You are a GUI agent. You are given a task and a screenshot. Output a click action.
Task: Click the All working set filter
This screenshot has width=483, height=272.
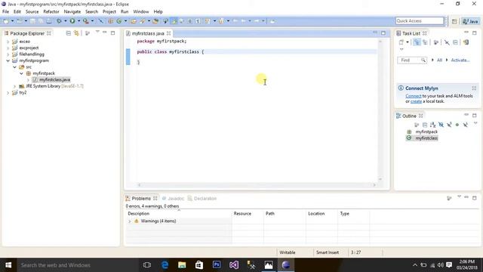[x=439, y=60]
